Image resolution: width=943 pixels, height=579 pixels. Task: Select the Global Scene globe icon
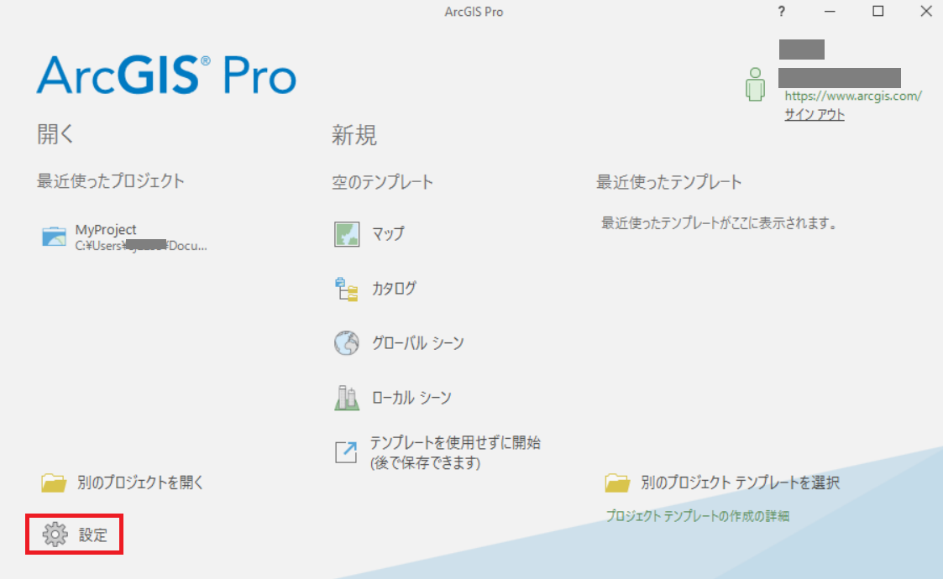(x=347, y=343)
